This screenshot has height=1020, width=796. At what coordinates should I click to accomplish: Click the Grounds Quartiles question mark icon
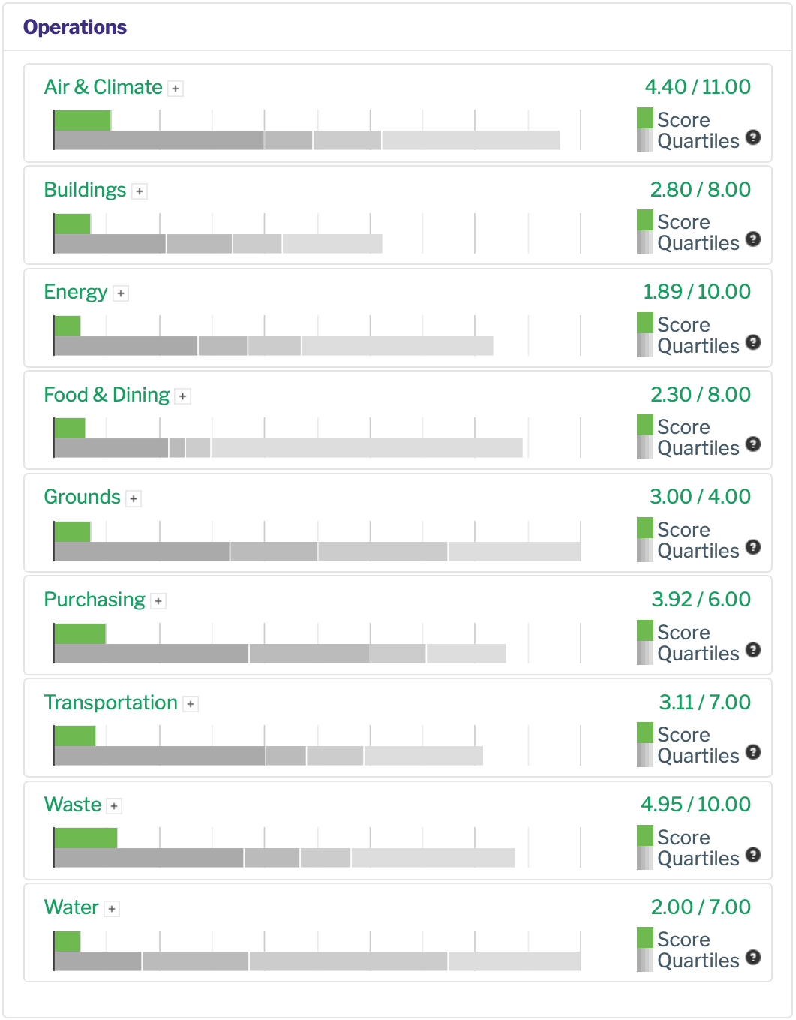coord(753,547)
